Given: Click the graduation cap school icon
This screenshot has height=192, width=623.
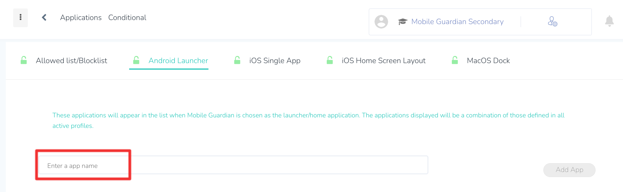Looking at the screenshot, I should (x=402, y=22).
